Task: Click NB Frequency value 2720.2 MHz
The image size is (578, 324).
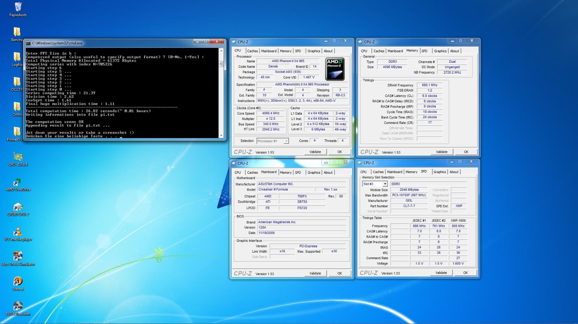Action: 452,72
